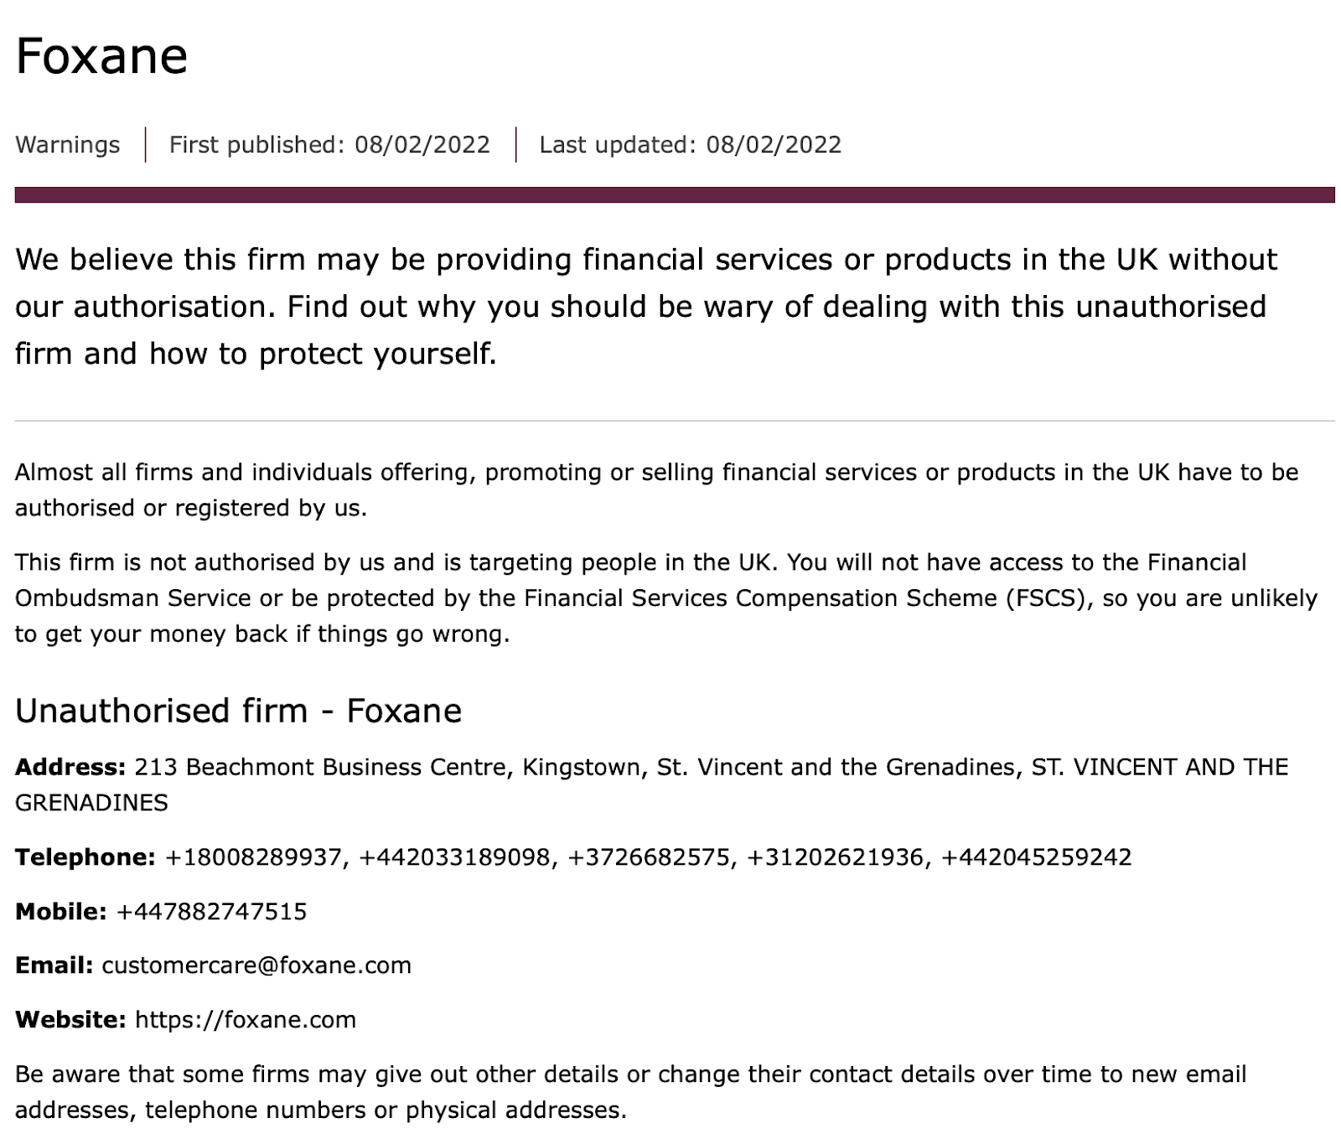Image resolution: width=1341 pixels, height=1144 pixels.
Task: Click the 'Almost all firms and individuals' paragraph
Action: 656,490
